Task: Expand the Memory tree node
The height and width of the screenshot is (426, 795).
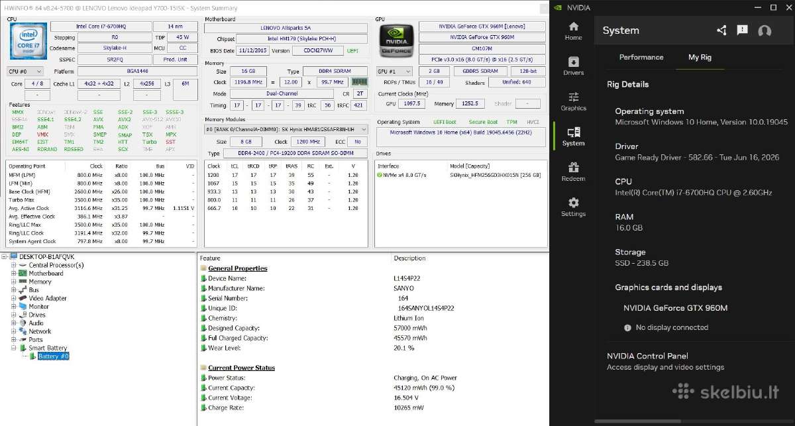Action: point(13,282)
